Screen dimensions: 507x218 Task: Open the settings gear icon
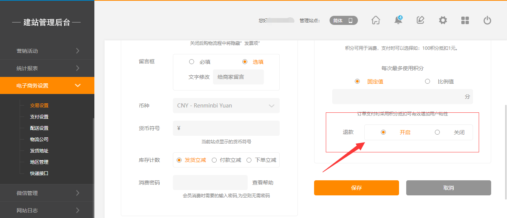[443, 20]
